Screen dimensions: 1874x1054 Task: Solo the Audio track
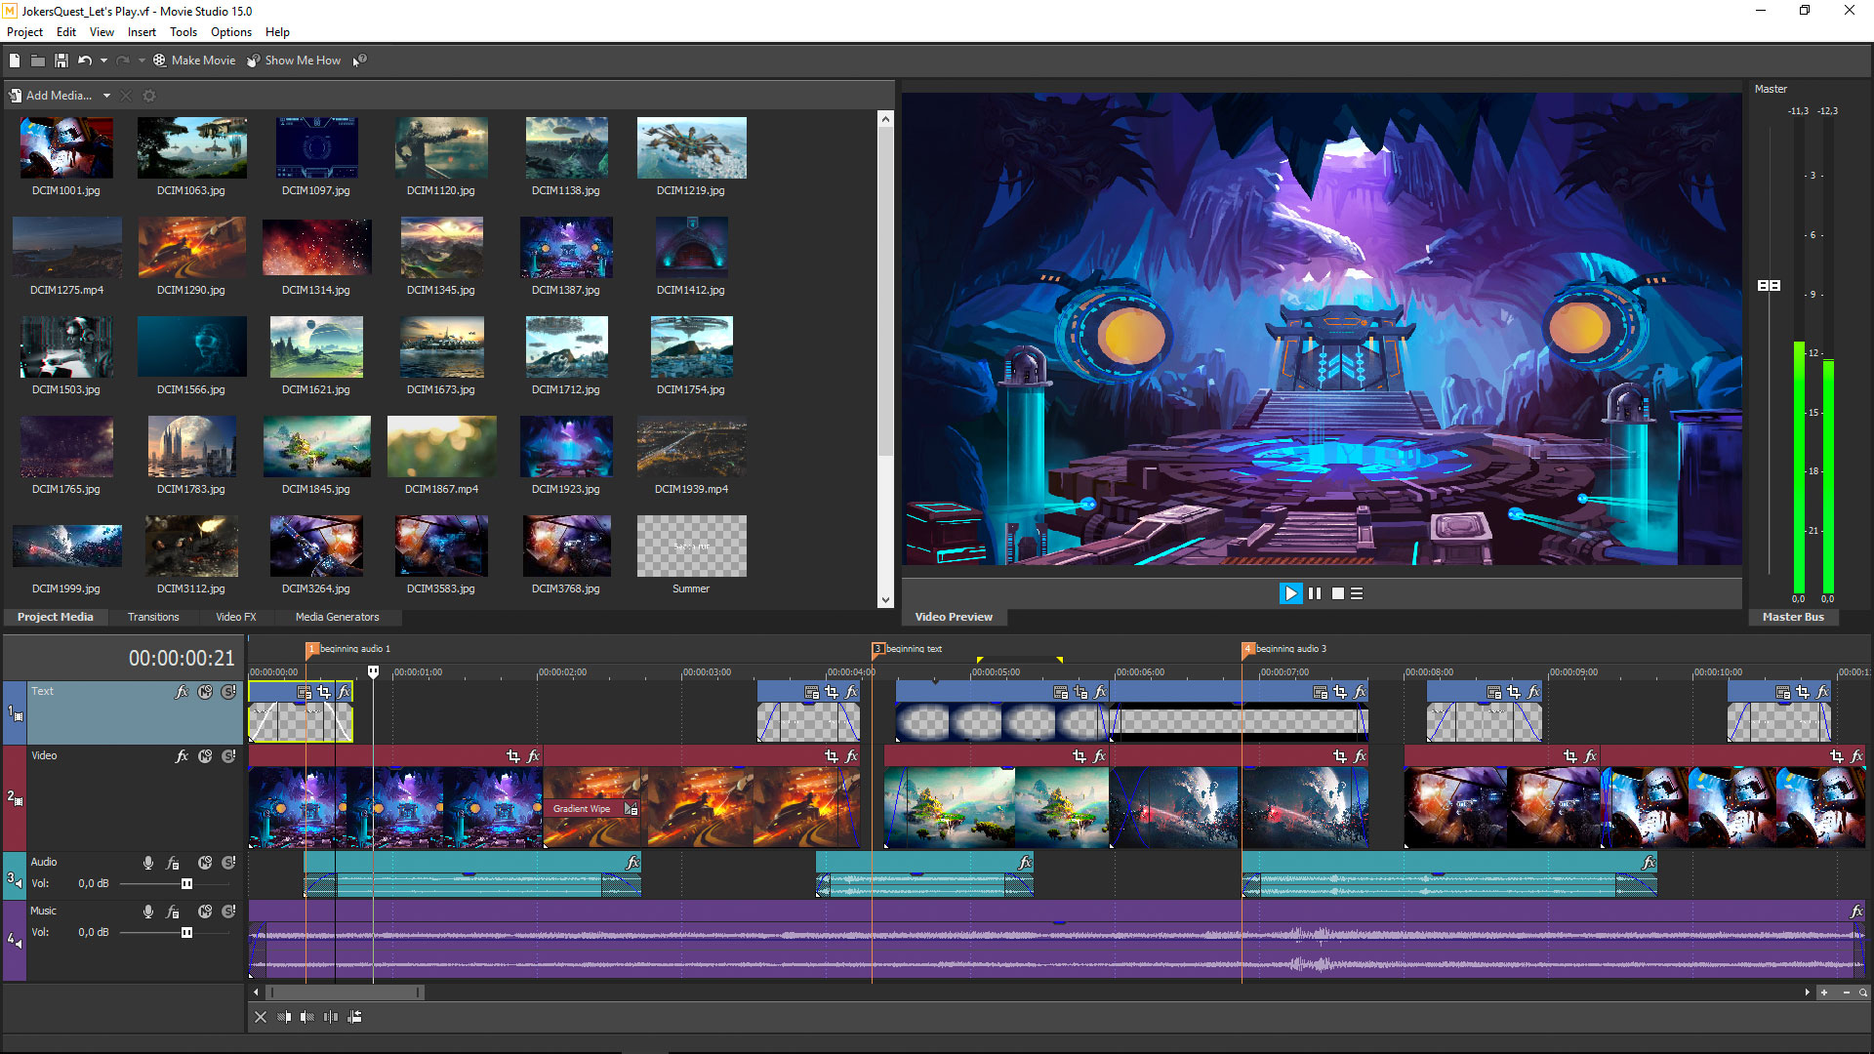pos(228,863)
